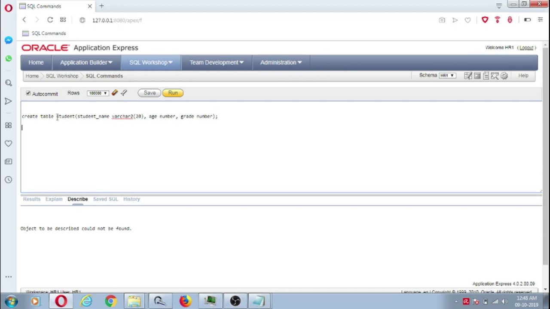This screenshot has width=550, height=309.
Task: Expand Application Builder menu arrow
Action: 110,62
